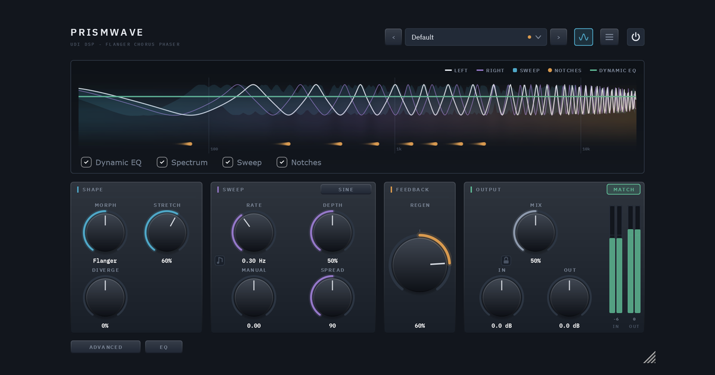715x375 pixels.
Task: Click the DIVERGE knob
Action: [105, 297]
